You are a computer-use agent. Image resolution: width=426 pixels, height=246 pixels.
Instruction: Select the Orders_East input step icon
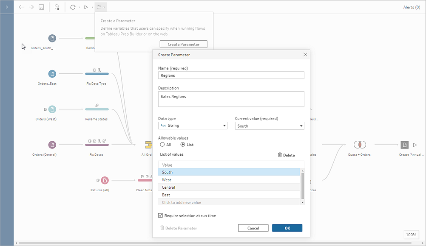pyautogui.click(x=52, y=74)
